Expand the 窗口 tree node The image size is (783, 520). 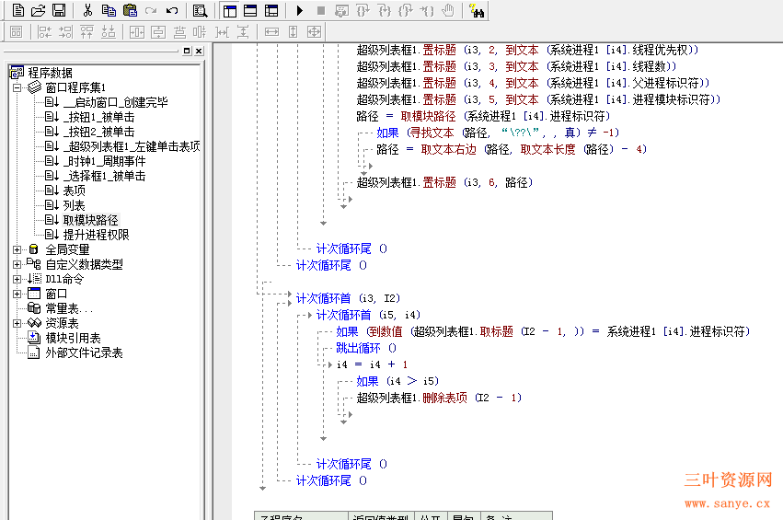coord(17,294)
